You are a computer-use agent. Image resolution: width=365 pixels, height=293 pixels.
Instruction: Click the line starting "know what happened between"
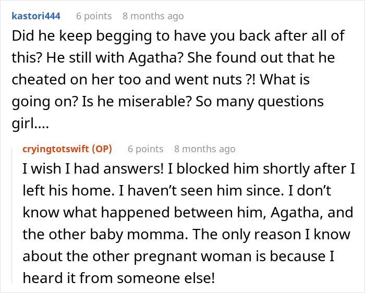click(188, 213)
